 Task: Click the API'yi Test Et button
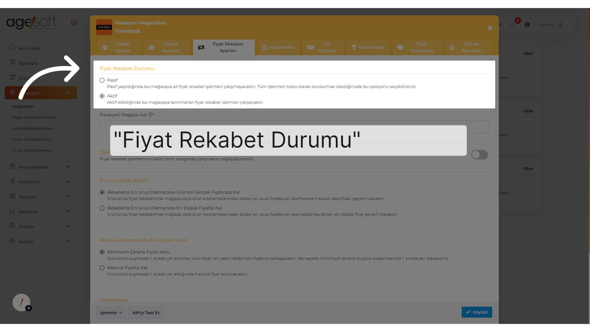(x=146, y=313)
